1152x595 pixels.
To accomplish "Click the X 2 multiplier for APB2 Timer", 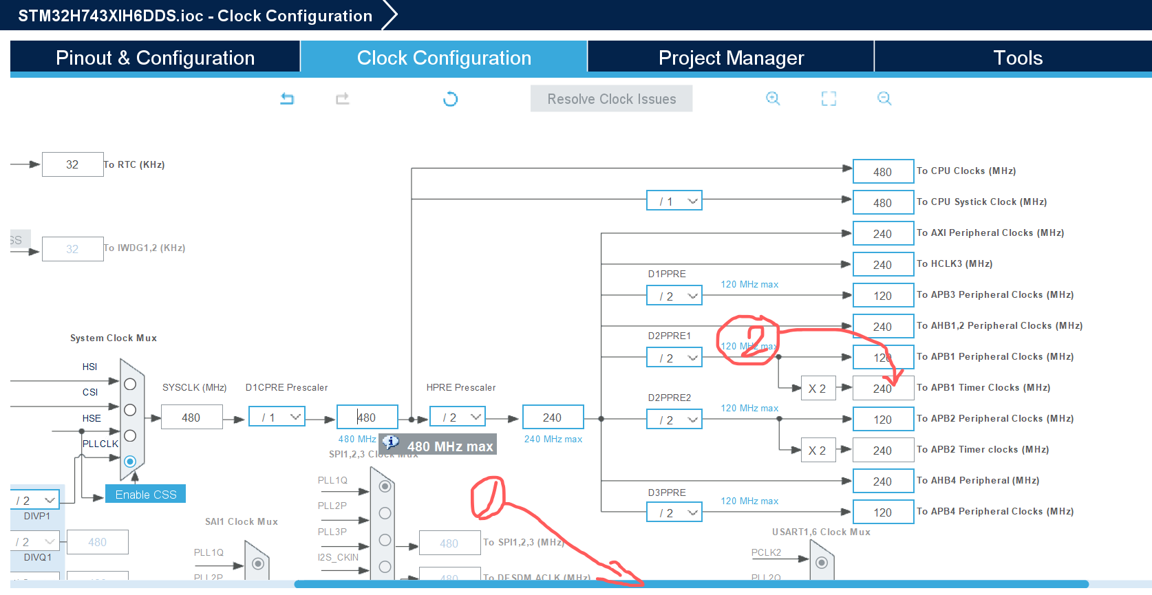I will click(x=818, y=451).
